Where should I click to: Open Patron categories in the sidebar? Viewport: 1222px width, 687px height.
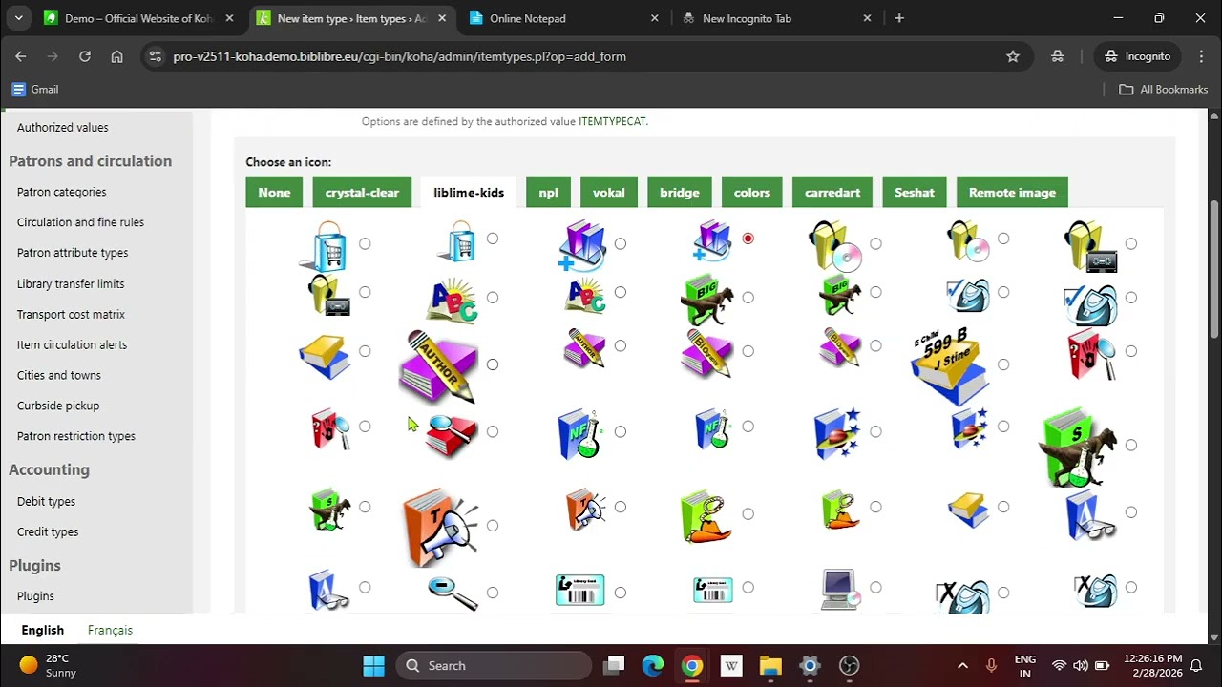click(61, 192)
